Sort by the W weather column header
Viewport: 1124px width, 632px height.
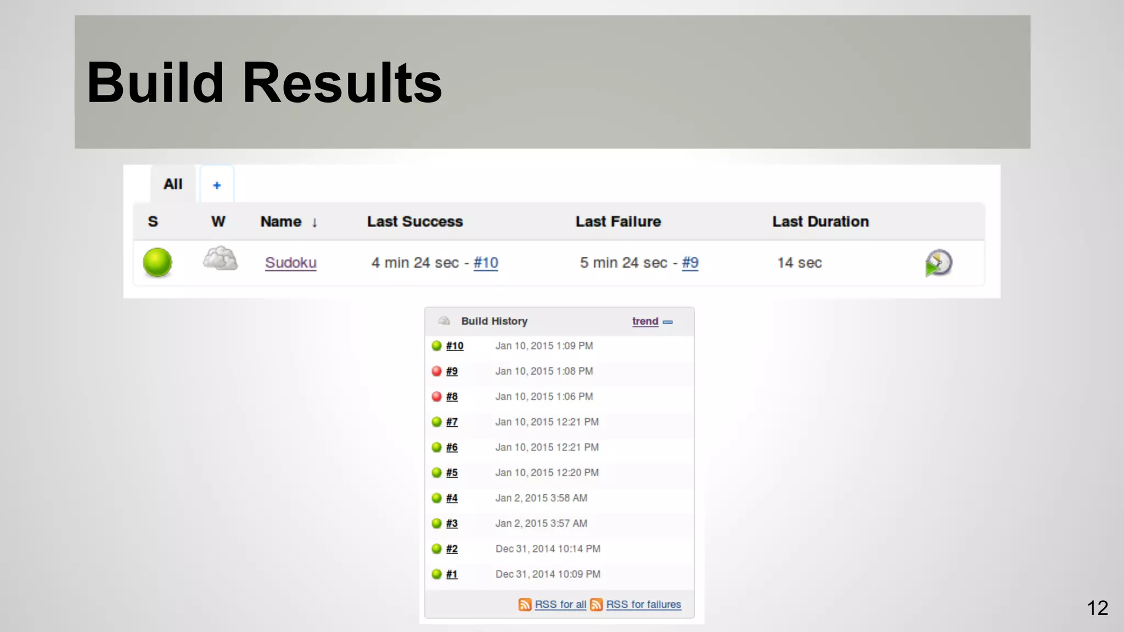pos(218,222)
